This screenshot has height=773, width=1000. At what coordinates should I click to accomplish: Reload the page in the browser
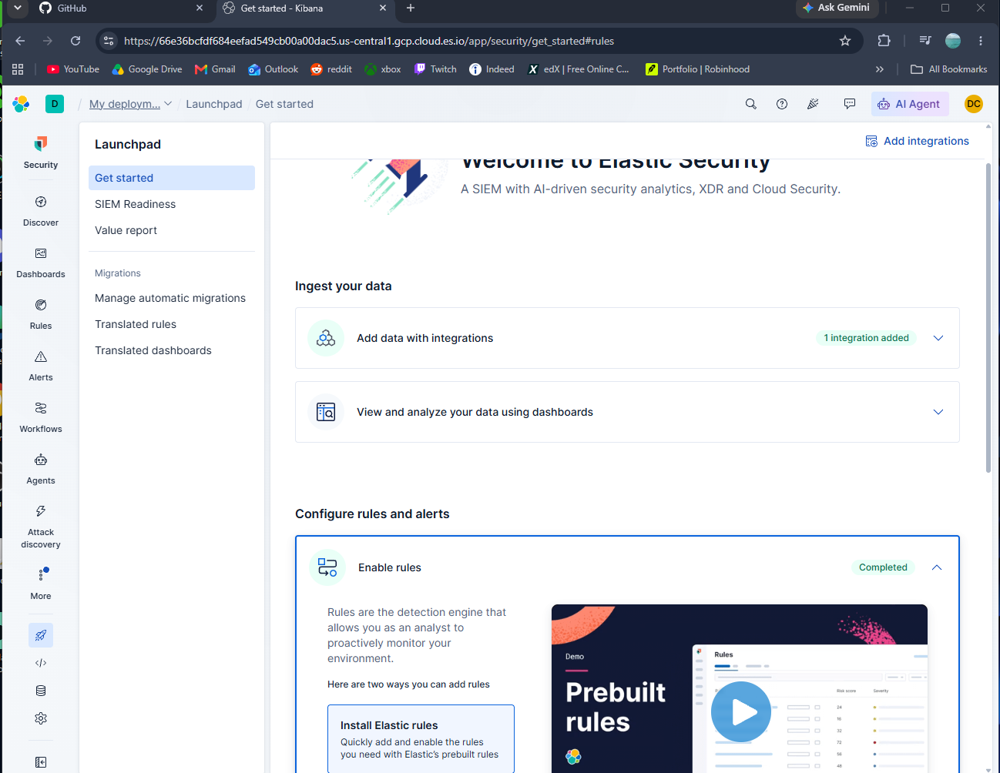pyautogui.click(x=76, y=41)
